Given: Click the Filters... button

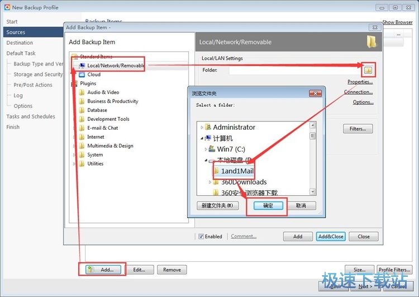Looking at the screenshot, I should pyautogui.click(x=358, y=129).
